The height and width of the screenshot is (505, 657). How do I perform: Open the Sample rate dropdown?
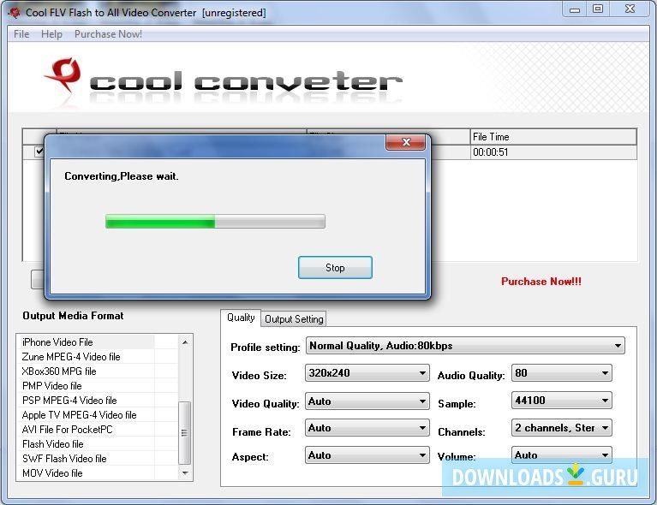coord(561,401)
